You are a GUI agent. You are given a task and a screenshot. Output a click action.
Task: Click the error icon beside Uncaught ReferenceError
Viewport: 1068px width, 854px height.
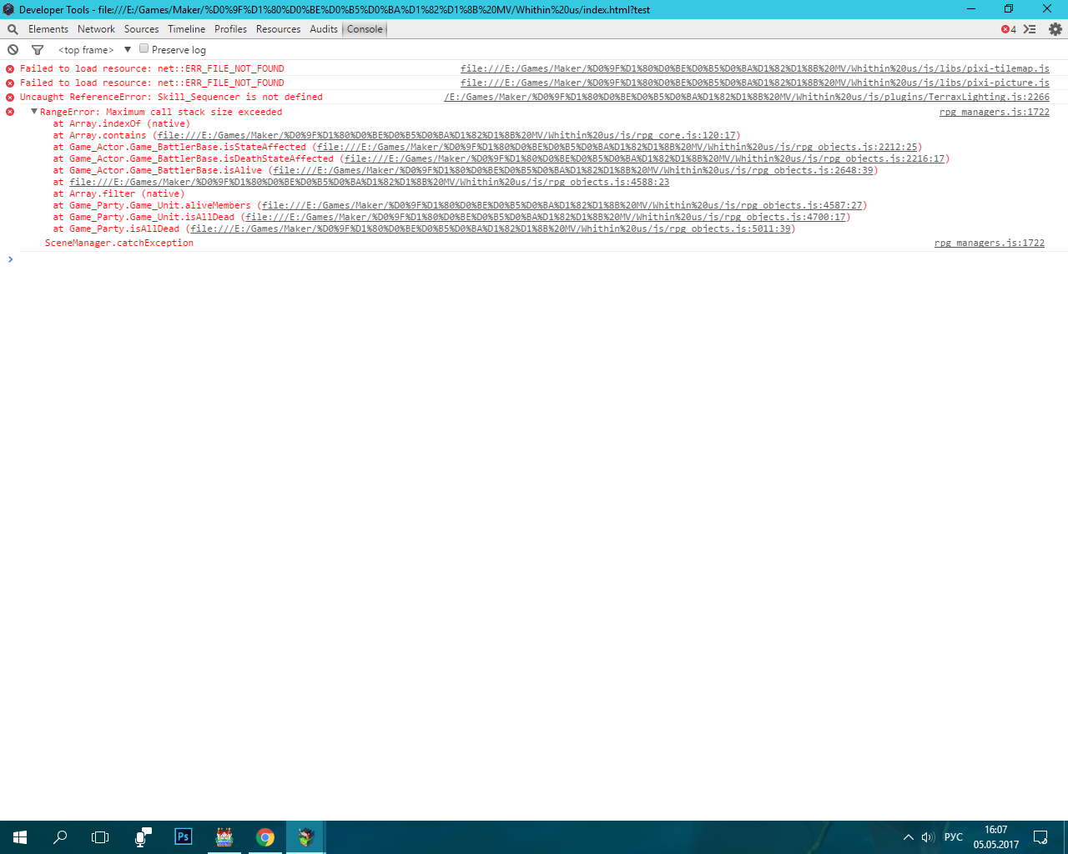pyautogui.click(x=10, y=98)
